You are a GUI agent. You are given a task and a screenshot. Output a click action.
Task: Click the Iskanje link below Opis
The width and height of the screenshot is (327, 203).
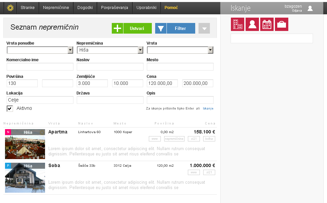208,108
